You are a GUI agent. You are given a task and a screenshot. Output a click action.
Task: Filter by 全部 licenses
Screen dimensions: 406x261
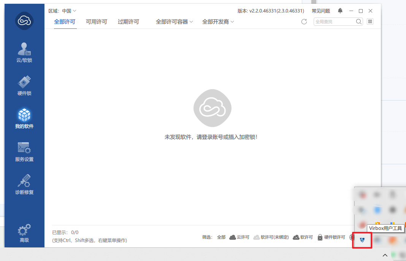[x=221, y=237]
